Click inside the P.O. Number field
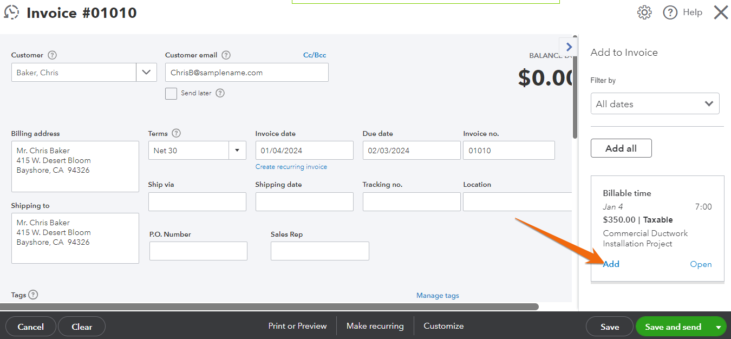731x339 pixels. pyautogui.click(x=198, y=251)
